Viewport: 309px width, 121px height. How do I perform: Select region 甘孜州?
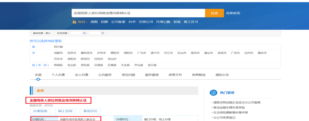click(x=99, y=59)
